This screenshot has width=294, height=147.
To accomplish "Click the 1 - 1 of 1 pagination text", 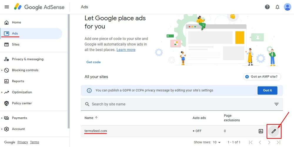I will click(x=234, y=142).
